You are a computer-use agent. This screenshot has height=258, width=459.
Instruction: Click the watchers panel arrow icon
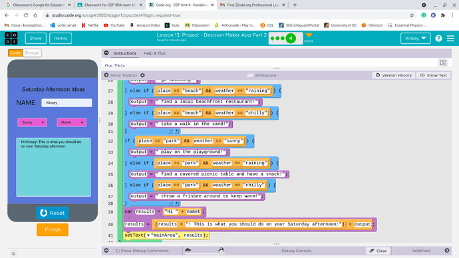click(x=447, y=251)
